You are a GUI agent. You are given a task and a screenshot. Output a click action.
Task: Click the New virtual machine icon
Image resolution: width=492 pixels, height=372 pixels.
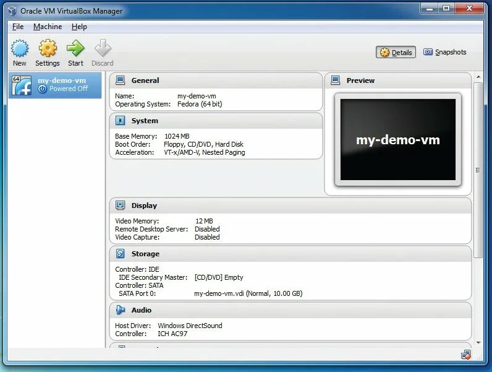20,48
